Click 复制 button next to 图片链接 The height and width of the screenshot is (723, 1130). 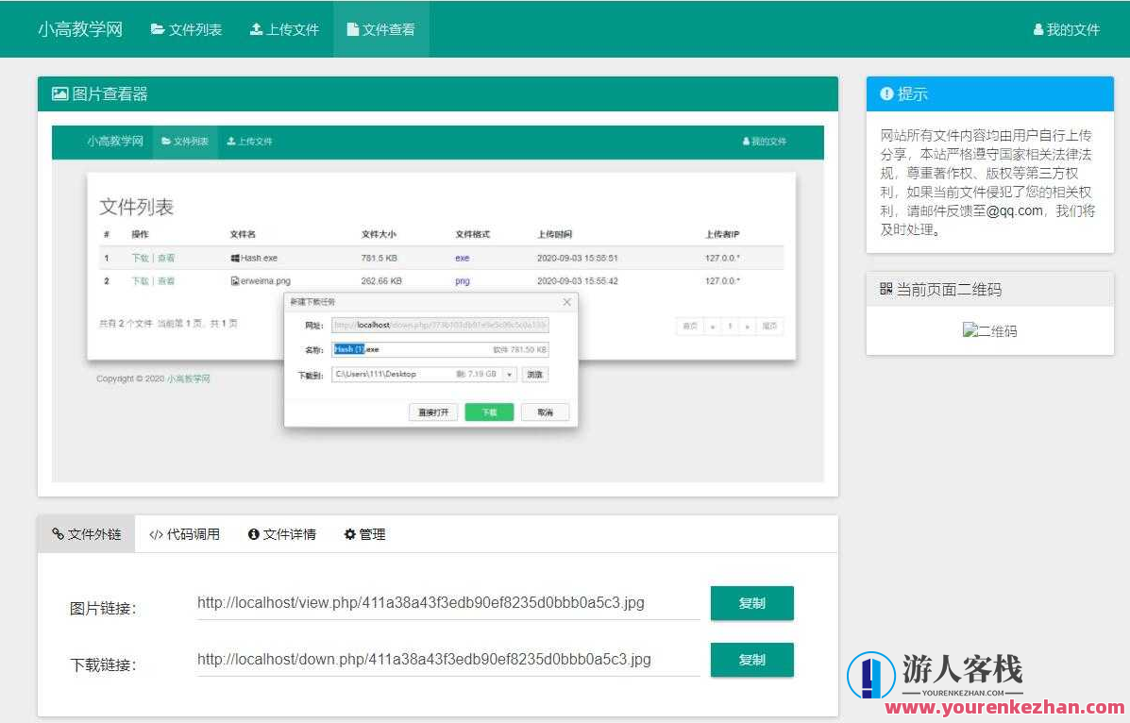[751, 602]
